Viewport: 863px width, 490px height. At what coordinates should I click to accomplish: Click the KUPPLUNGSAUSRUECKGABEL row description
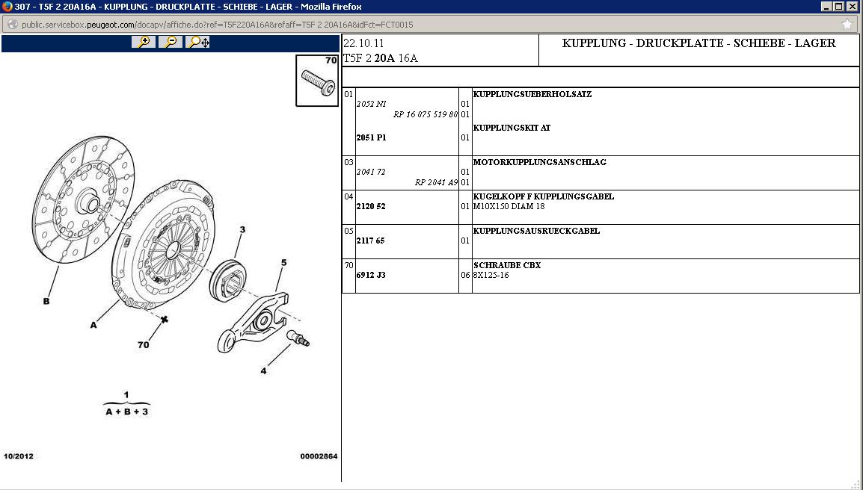click(536, 231)
